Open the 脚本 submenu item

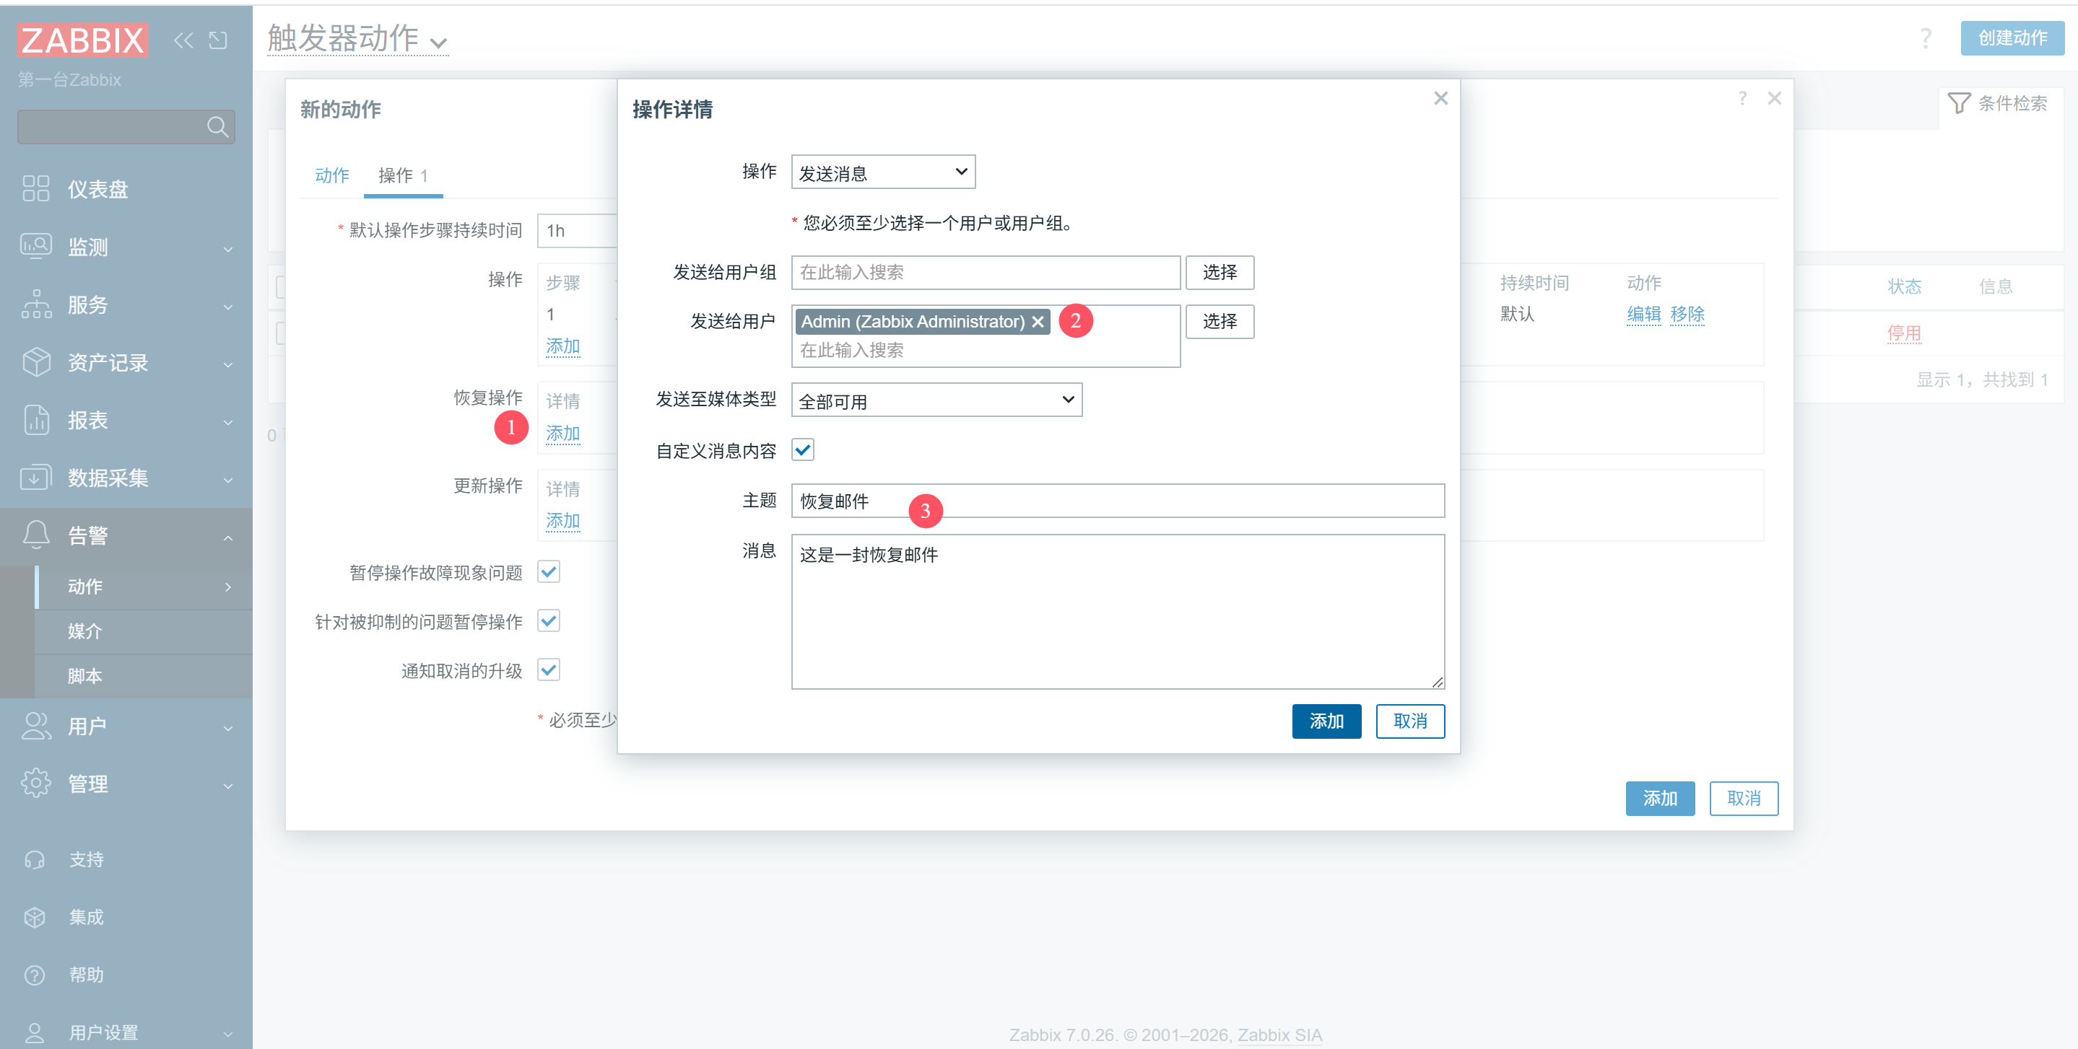pos(144,676)
